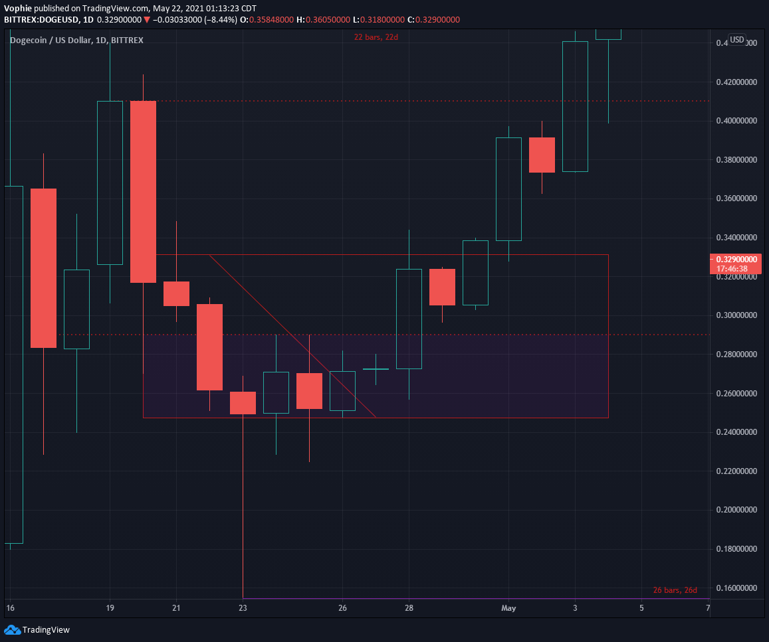
Task: Select the green candle on May 3
Action: click(576, 107)
